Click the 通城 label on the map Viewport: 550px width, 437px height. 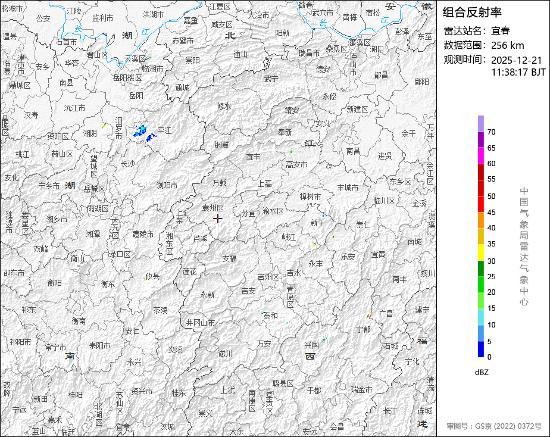pyautogui.click(x=182, y=88)
